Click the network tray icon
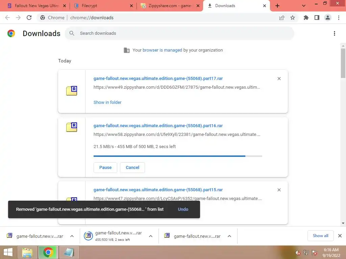 tap(306, 253)
